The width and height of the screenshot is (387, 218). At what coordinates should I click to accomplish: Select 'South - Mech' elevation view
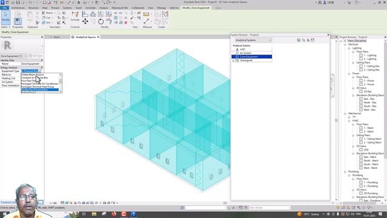(x=371, y=164)
